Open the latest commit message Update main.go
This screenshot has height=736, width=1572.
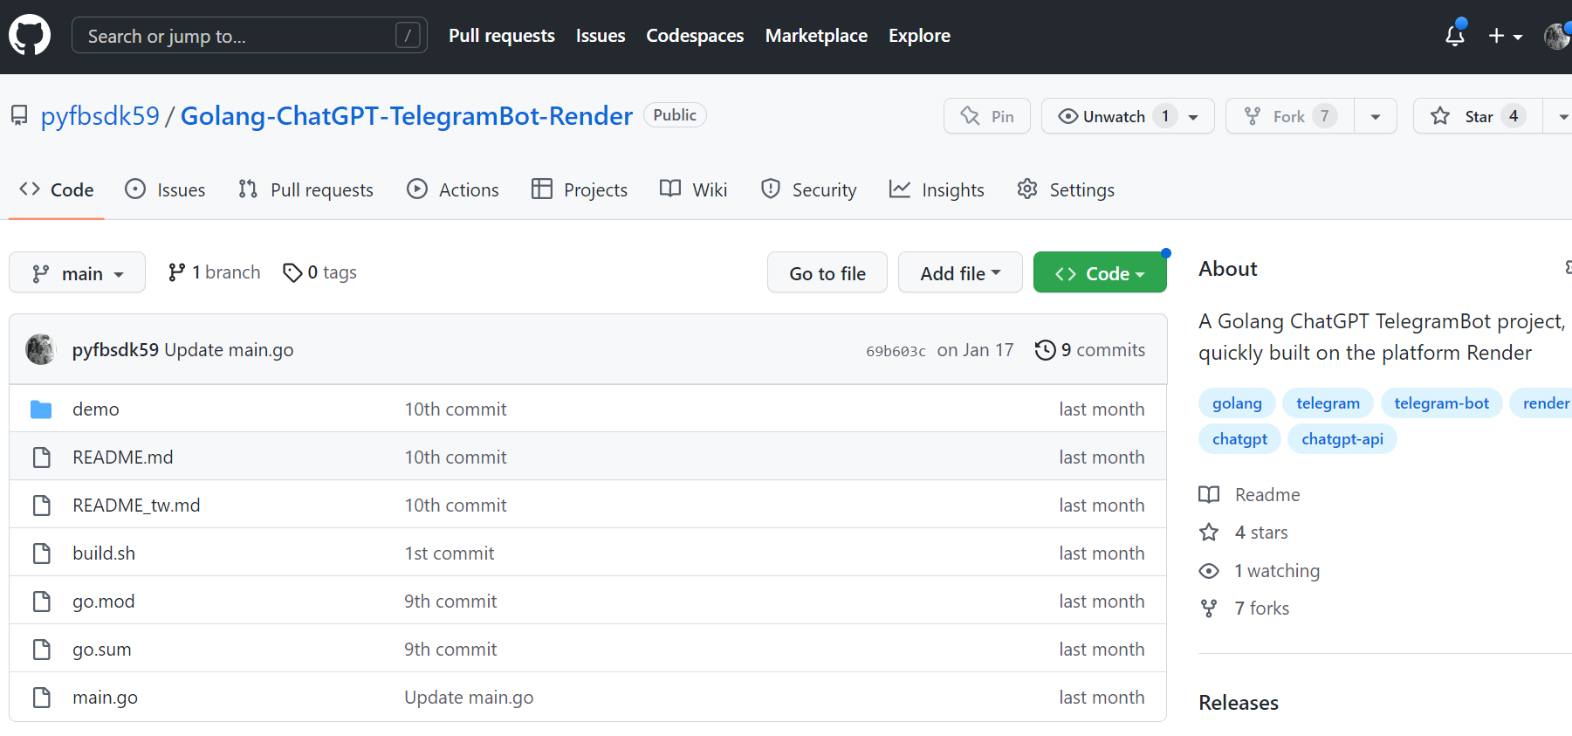tap(229, 350)
